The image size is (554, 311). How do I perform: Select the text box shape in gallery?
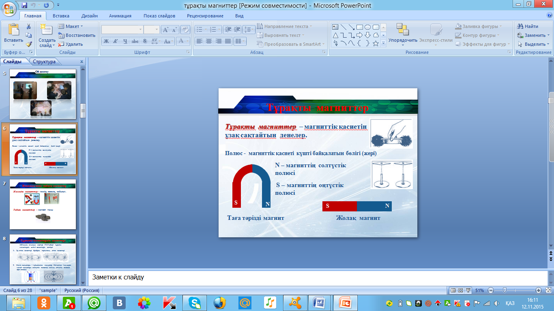pos(335,27)
